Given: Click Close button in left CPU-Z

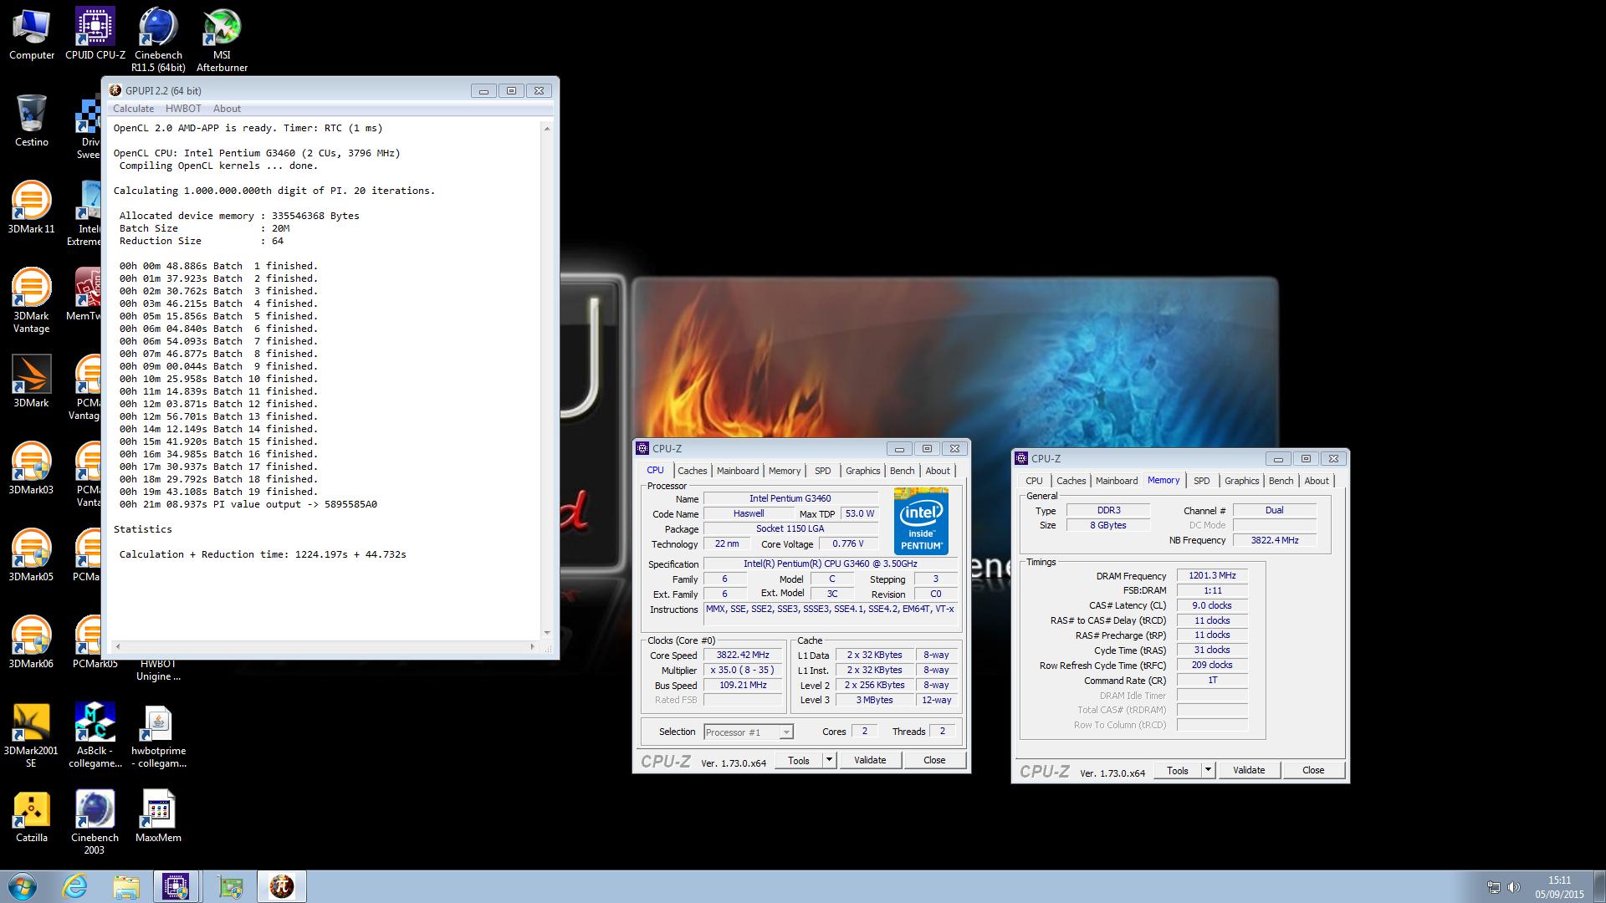Looking at the screenshot, I should click(x=934, y=760).
